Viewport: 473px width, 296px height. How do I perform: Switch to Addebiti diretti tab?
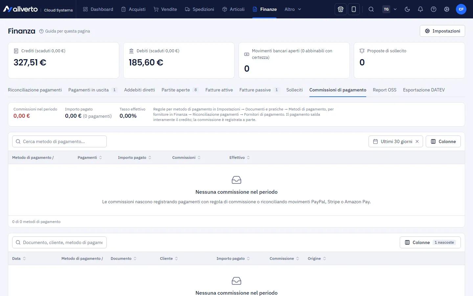[x=140, y=90]
